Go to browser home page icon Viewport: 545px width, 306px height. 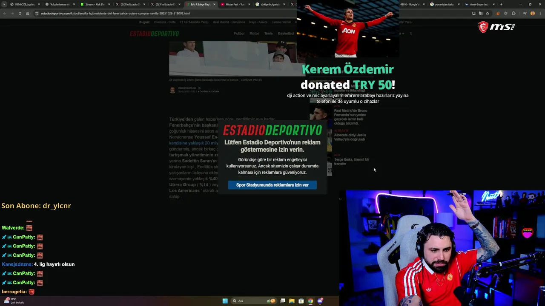point(27,13)
